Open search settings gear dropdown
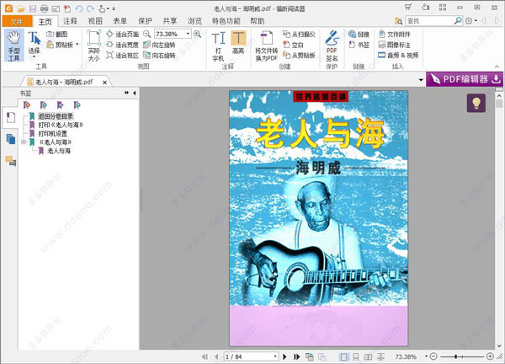This screenshot has width=505, height=364. click(x=470, y=21)
